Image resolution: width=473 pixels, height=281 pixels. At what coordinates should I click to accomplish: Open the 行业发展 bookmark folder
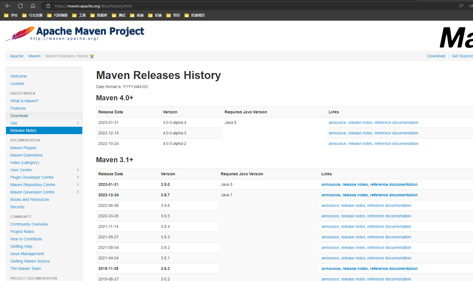(x=33, y=15)
